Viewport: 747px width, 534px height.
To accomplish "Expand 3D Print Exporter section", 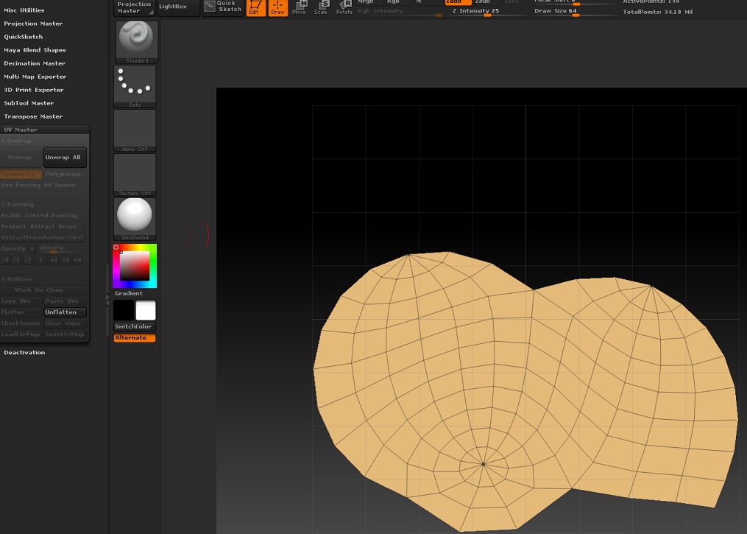I will tap(33, 90).
